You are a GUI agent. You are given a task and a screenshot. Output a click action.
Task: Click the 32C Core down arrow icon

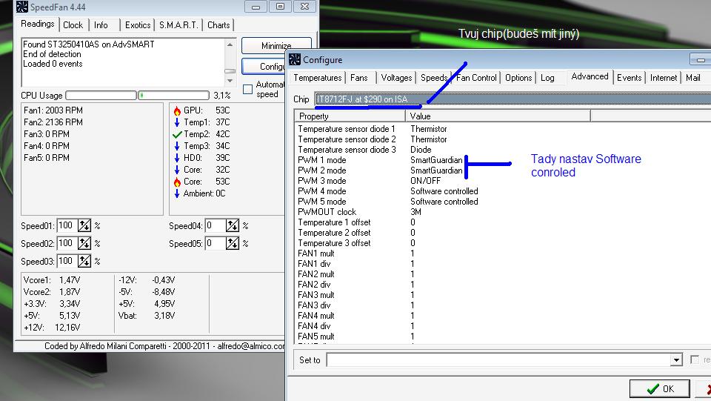tap(177, 170)
